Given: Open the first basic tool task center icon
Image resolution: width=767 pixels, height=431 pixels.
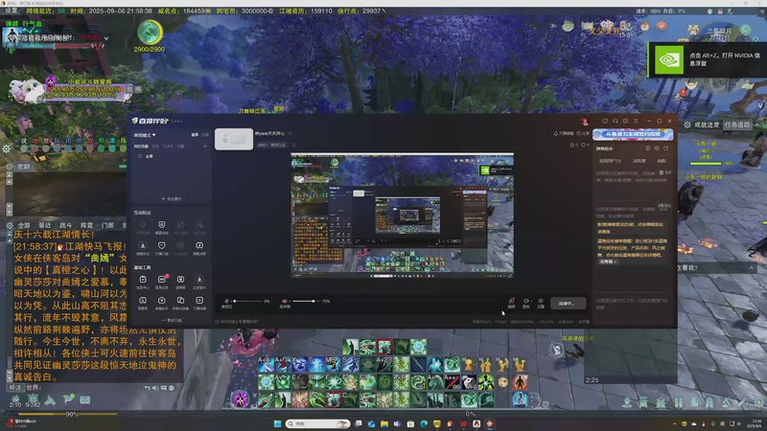Looking at the screenshot, I should (x=143, y=282).
